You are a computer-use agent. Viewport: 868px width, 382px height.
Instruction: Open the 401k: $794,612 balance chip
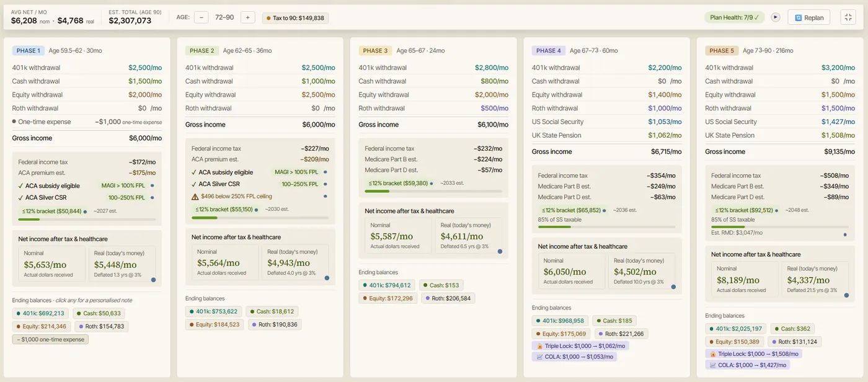click(387, 285)
